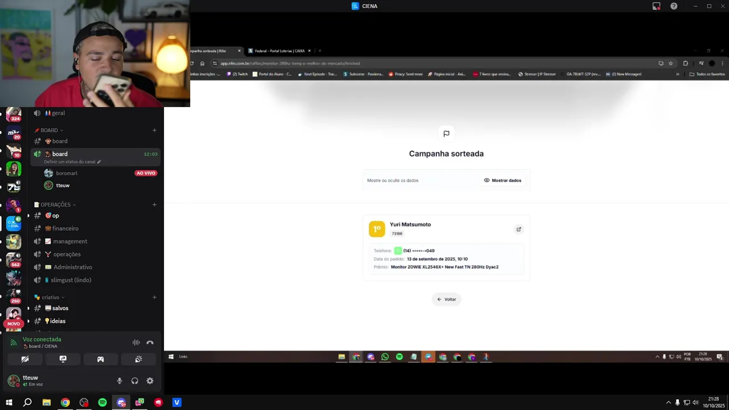Open Windows search magnifier
This screenshot has height=410, width=729.
click(x=27, y=403)
